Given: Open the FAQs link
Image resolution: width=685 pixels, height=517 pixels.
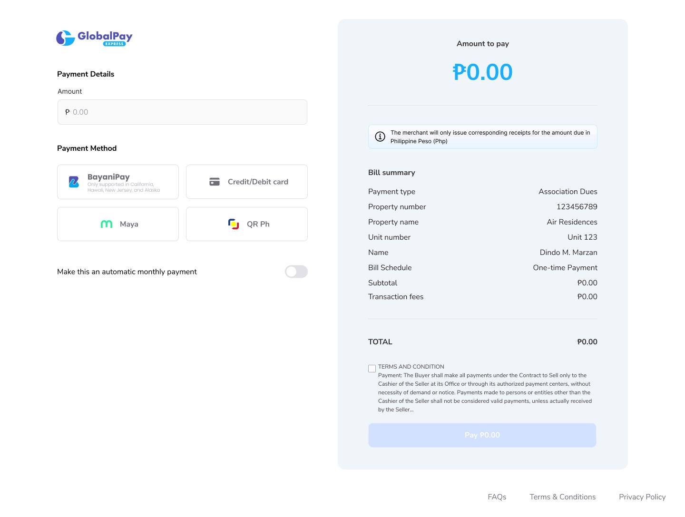Looking at the screenshot, I should point(497,497).
